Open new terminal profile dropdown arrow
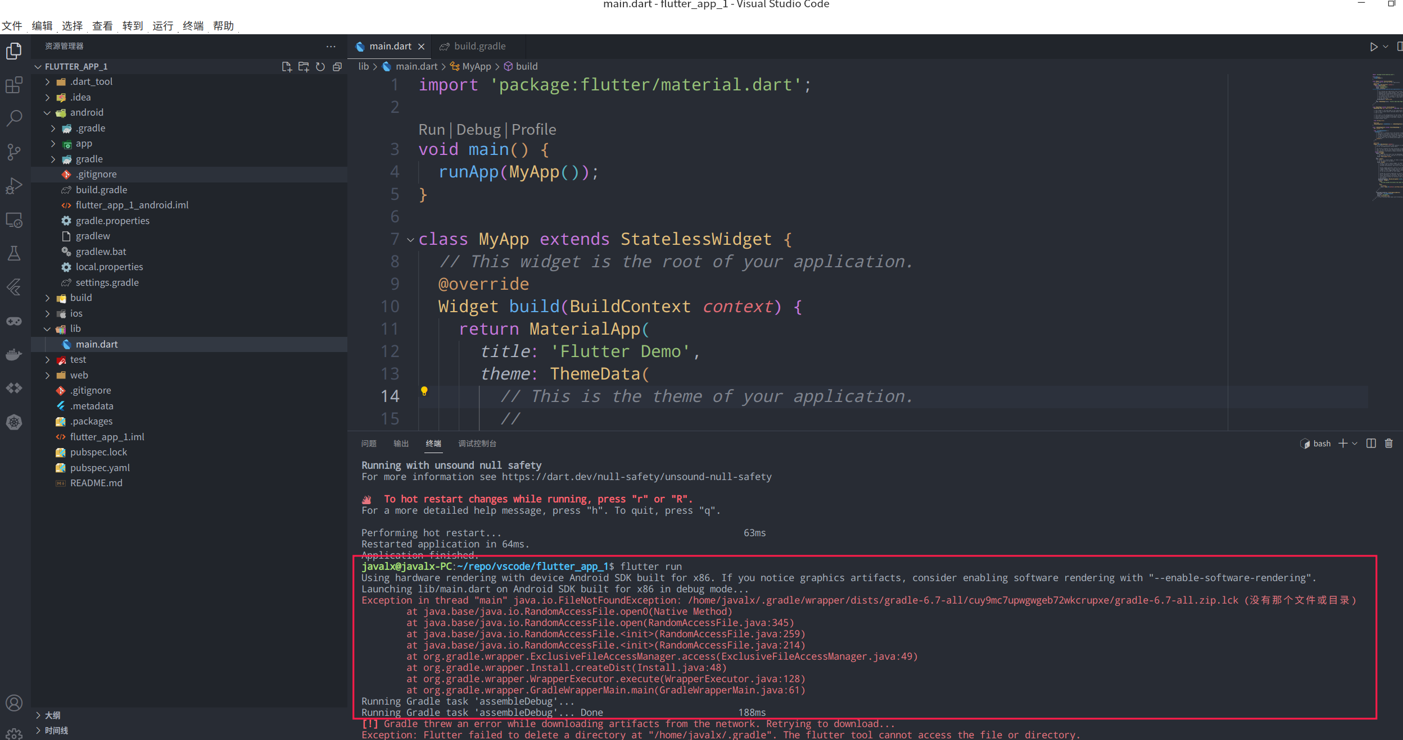The height and width of the screenshot is (740, 1403). click(x=1355, y=444)
